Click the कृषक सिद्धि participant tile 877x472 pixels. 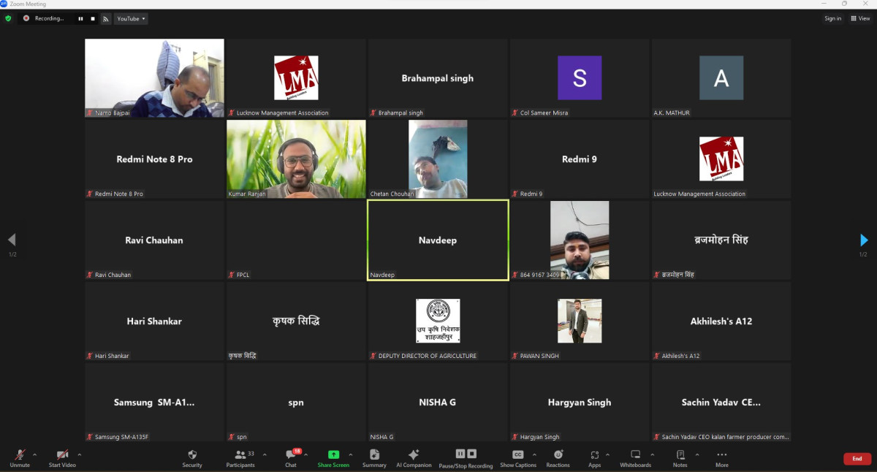click(296, 321)
